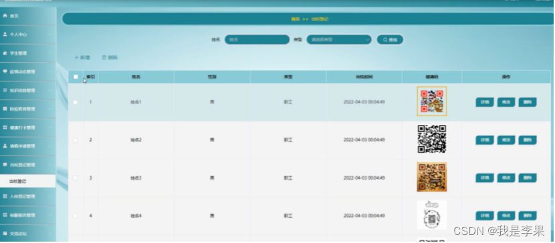Open the 类型 type dropdown
The image size is (555, 243).
[x=339, y=39]
